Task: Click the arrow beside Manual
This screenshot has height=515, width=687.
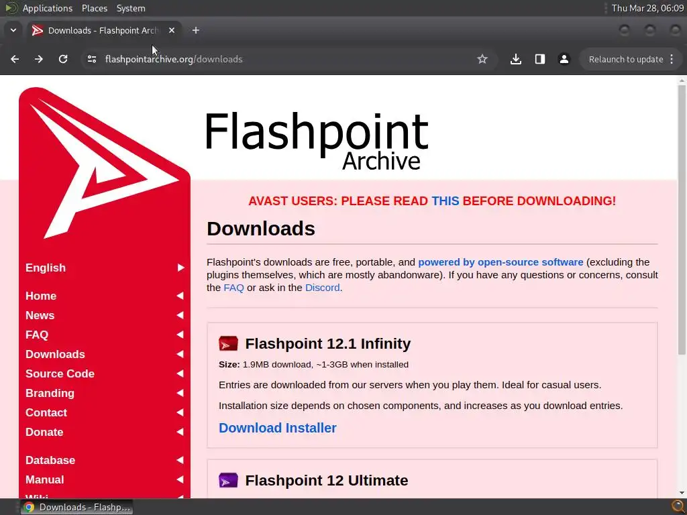Action: 180,479
